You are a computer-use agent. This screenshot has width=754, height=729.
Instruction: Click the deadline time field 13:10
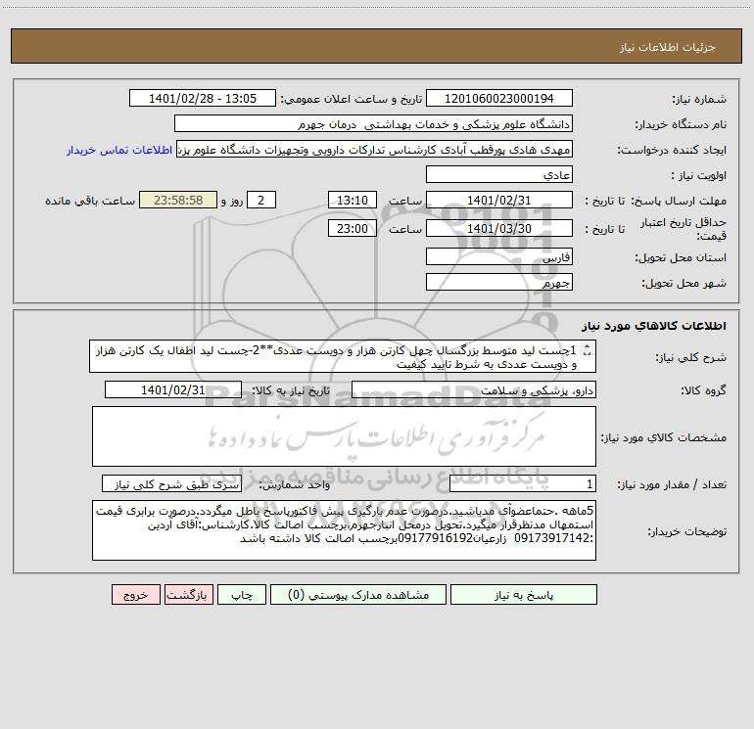(353, 200)
